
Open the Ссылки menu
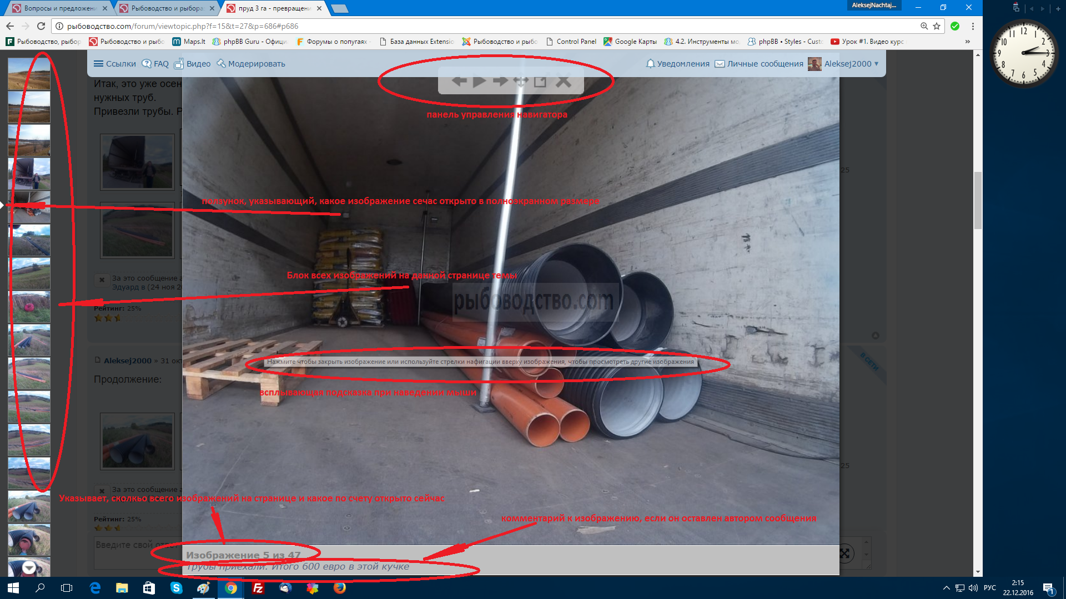(114, 64)
